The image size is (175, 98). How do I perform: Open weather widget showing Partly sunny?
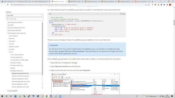(x=150, y=96)
